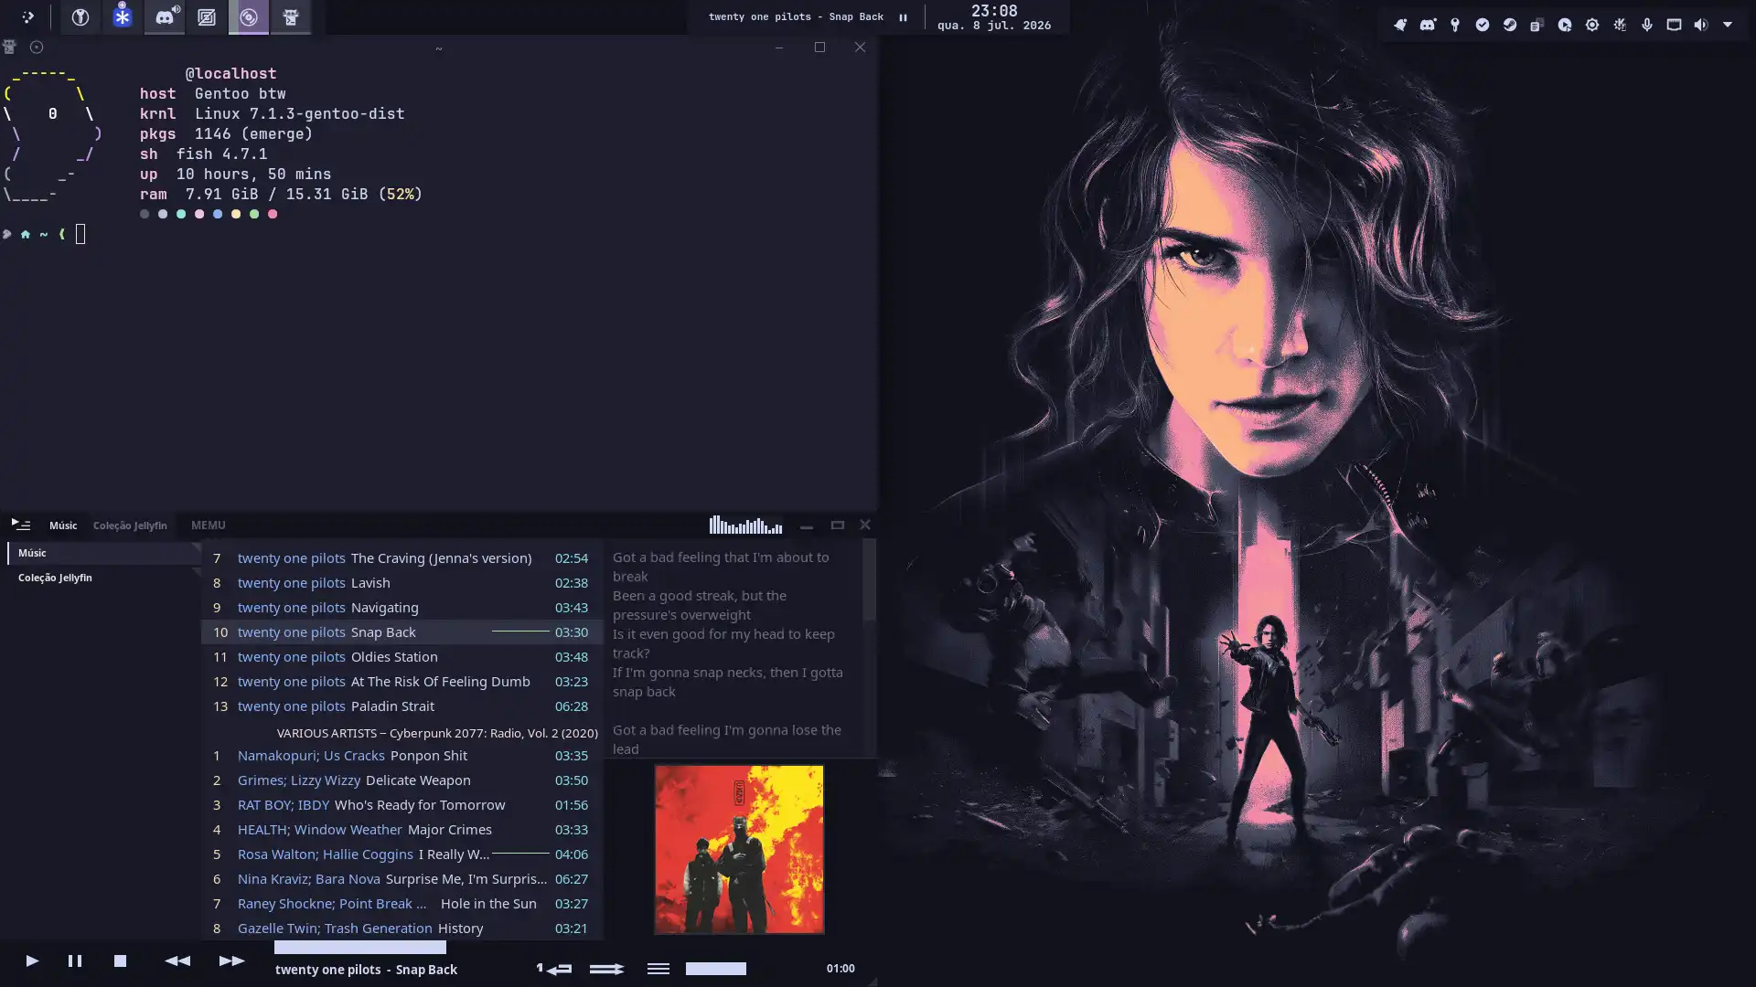The height and width of the screenshot is (987, 1756).
Task: Select the track Delicate Weapon
Action: [x=402, y=780]
